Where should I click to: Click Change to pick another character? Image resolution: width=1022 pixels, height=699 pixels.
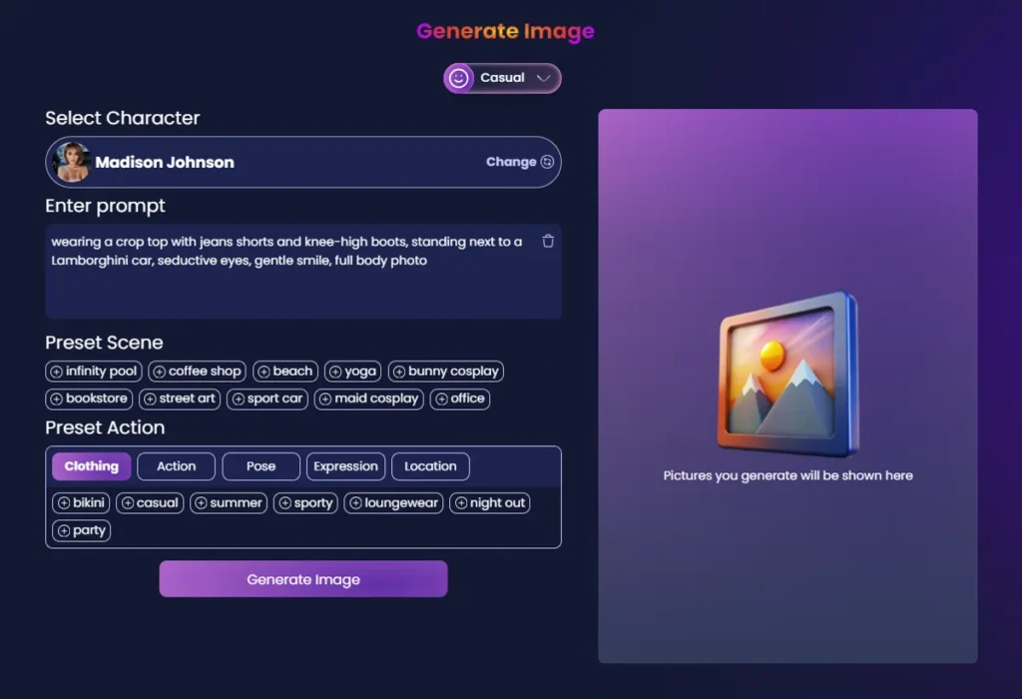pos(510,162)
